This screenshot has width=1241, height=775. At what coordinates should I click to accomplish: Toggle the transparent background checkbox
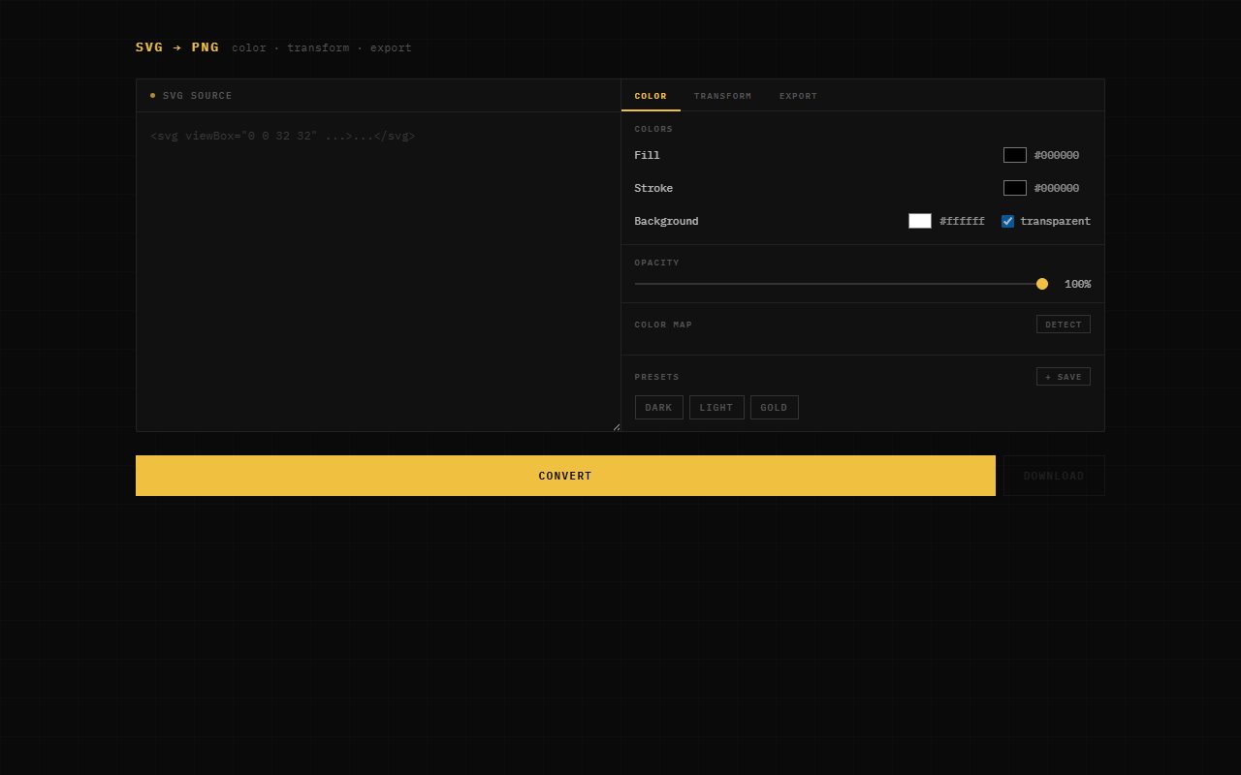(x=1007, y=221)
